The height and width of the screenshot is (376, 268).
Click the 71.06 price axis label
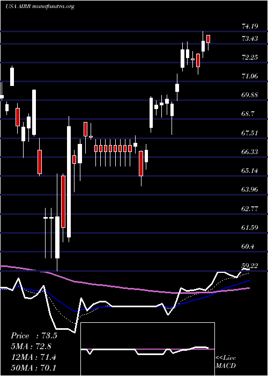(x=250, y=76)
